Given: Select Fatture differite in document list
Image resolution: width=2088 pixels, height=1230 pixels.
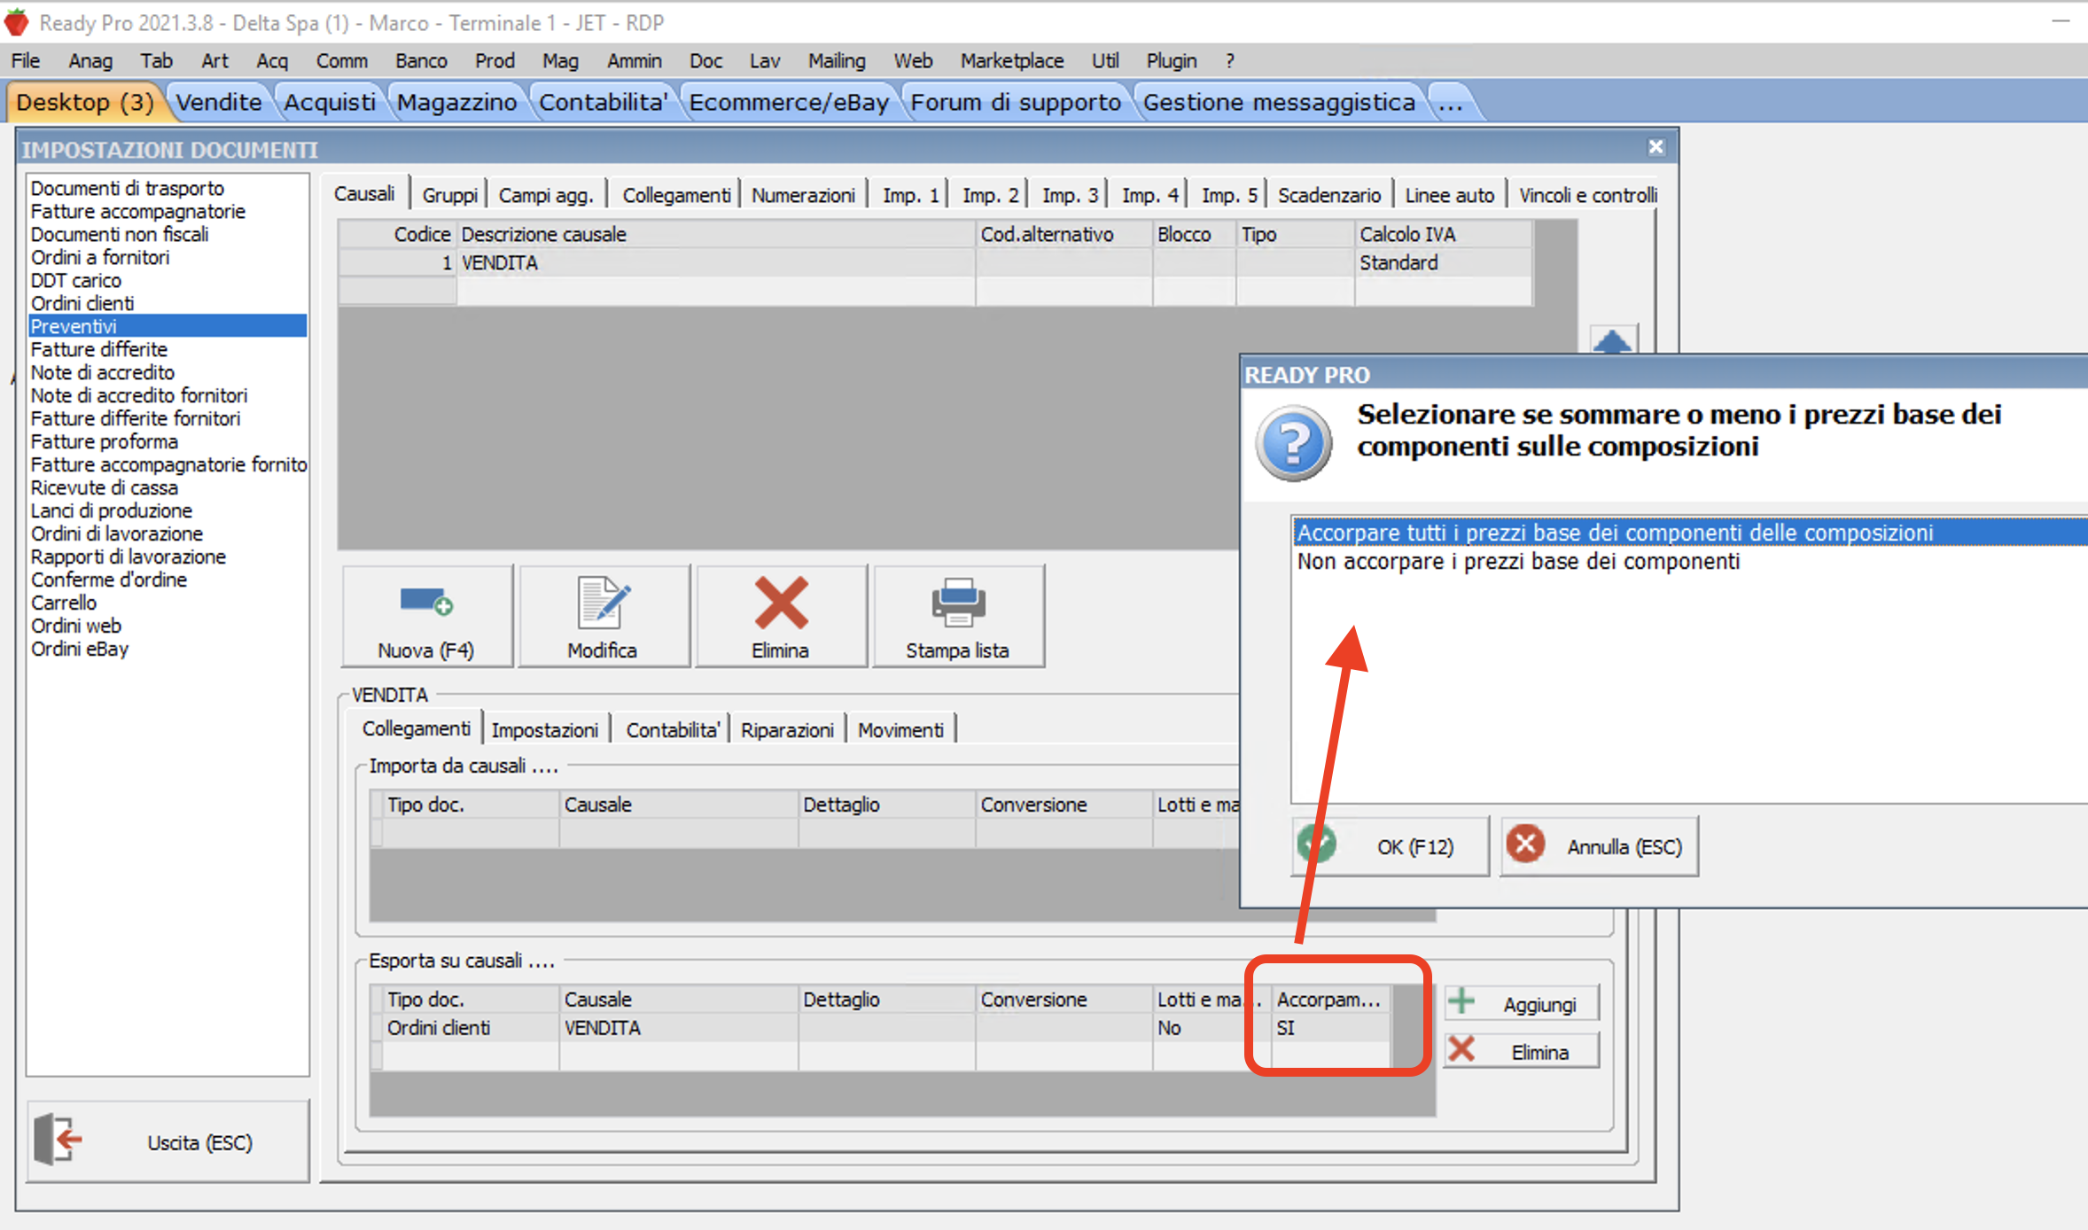Looking at the screenshot, I should tap(168, 349).
